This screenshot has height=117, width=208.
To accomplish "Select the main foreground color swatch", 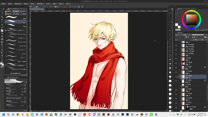I will click(x=177, y=25).
